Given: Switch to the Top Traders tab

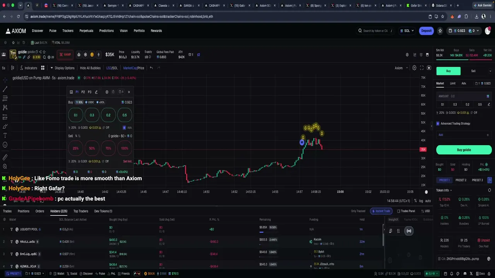Looking at the screenshot, I should click(81, 211).
